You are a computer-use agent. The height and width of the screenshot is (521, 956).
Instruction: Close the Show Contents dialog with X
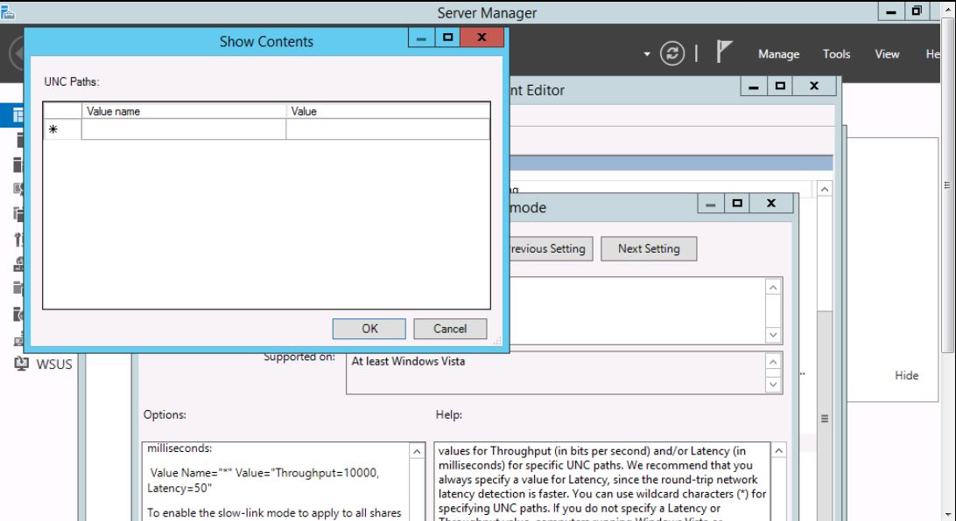[482, 39]
